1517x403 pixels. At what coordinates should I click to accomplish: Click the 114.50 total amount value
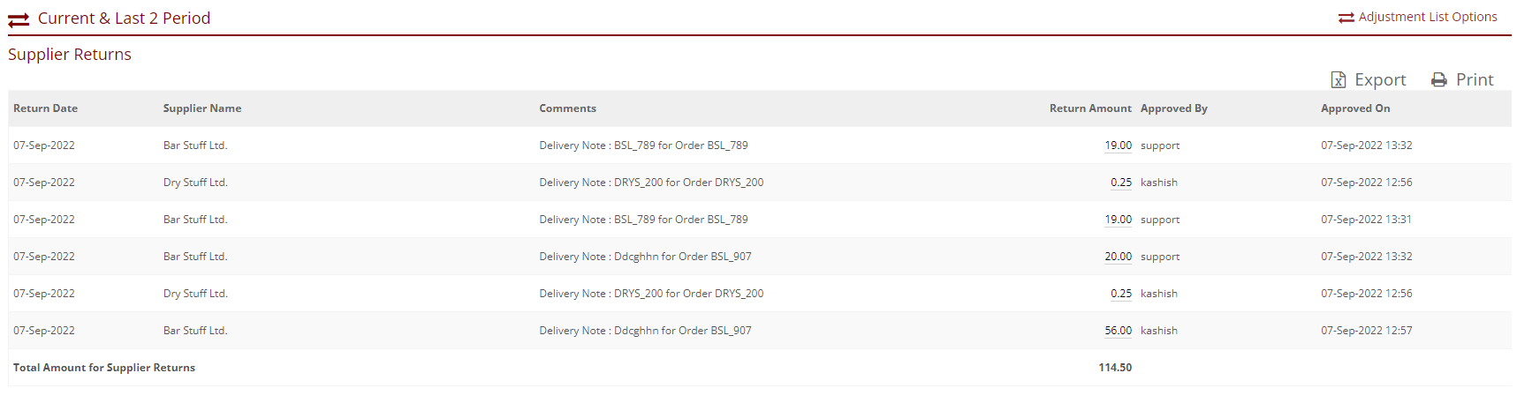point(1114,368)
